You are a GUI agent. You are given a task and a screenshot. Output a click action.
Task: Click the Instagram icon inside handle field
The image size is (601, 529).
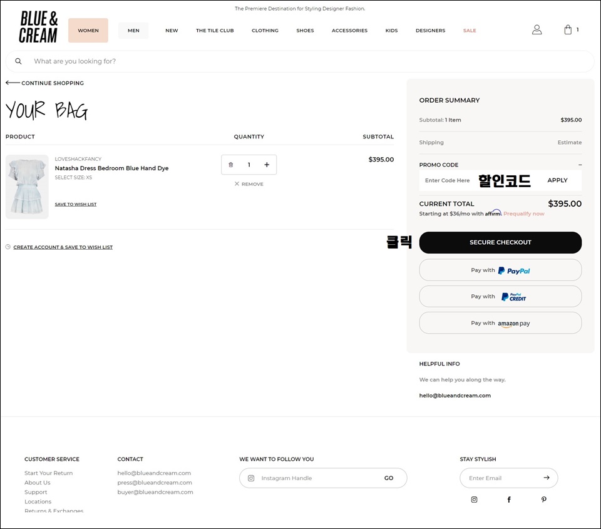(251, 478)
